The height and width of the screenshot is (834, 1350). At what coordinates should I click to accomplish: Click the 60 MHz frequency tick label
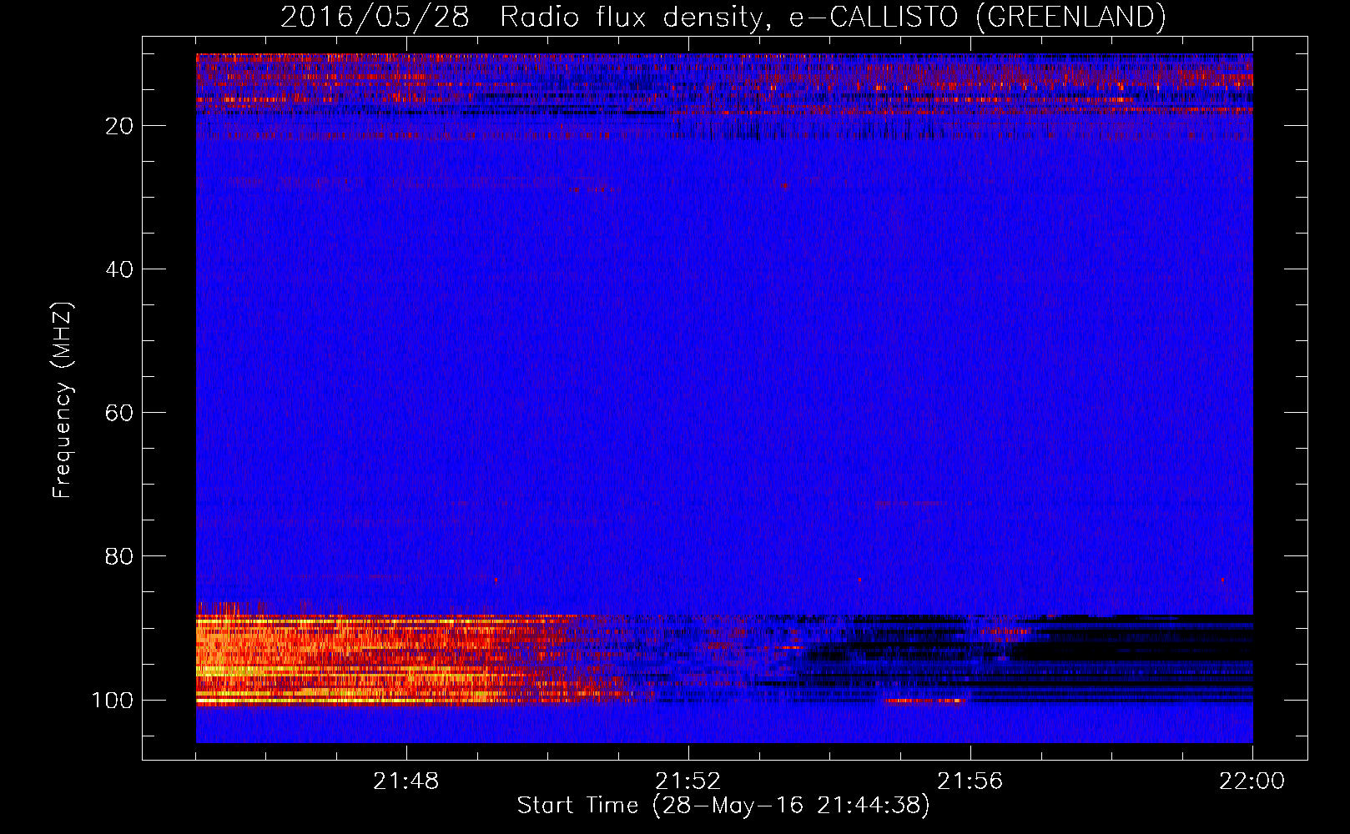tap(119, 413)
